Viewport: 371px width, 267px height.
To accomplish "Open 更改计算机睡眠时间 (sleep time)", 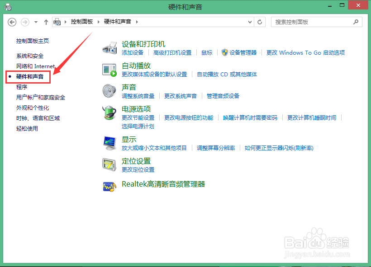I will point(312,118).
